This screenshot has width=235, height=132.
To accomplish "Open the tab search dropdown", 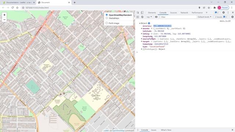I will point(211,2).
